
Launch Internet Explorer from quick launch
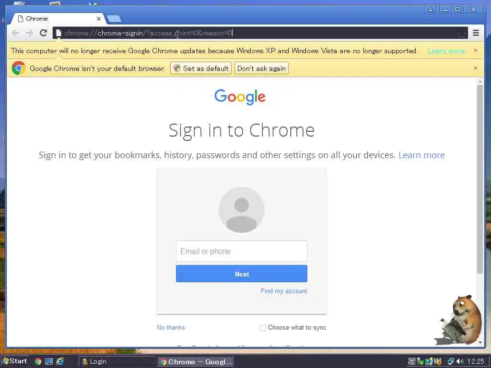(x=60, y=361)
